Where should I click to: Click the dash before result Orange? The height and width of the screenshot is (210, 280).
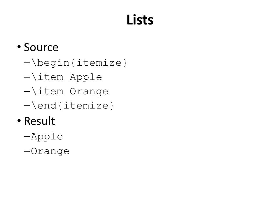tap(27, 151)
